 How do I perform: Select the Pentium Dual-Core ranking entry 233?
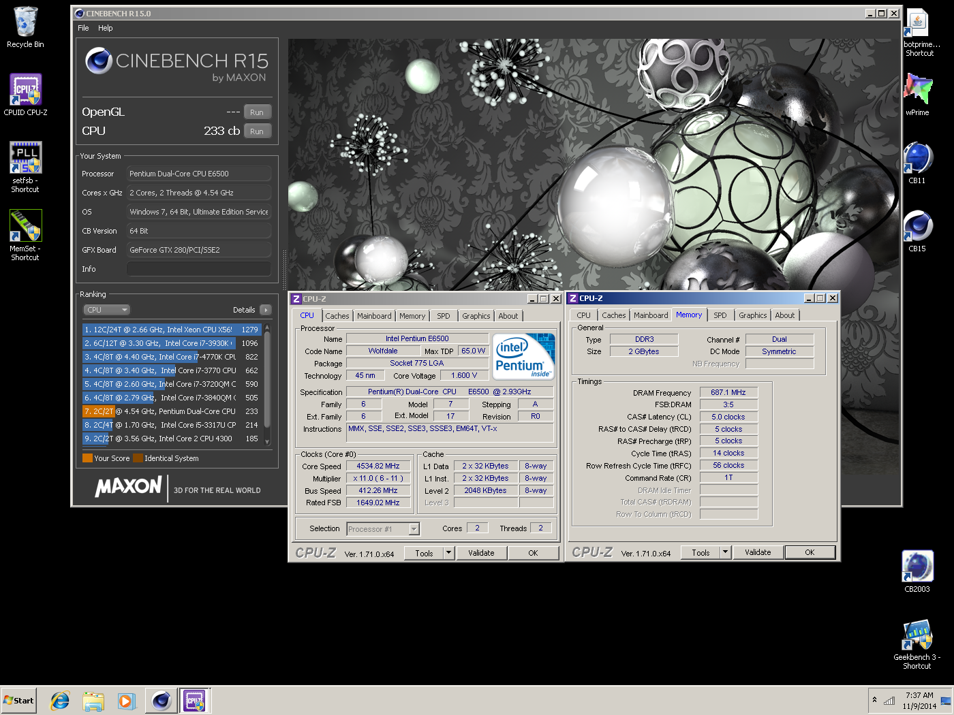tap(172, 411)
